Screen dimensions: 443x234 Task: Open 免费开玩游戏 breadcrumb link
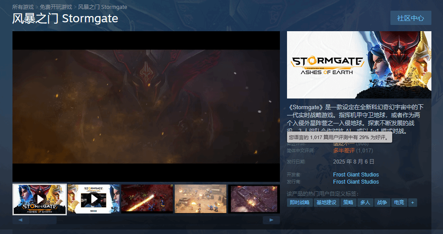click(x=56, y=7)
